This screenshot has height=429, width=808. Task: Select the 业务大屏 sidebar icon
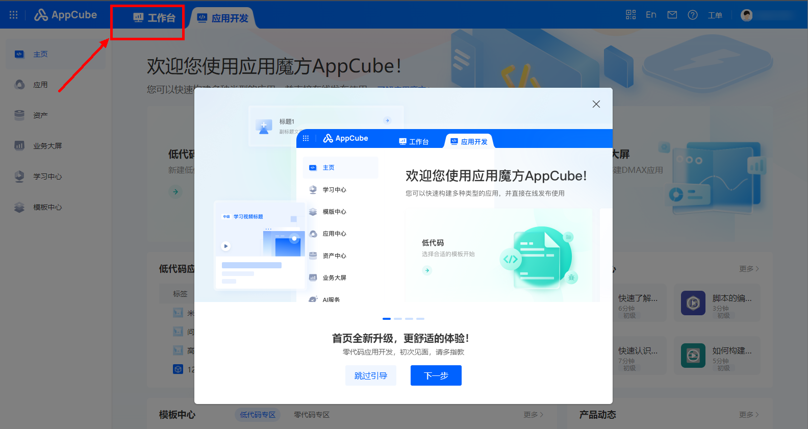click(19, 146)
